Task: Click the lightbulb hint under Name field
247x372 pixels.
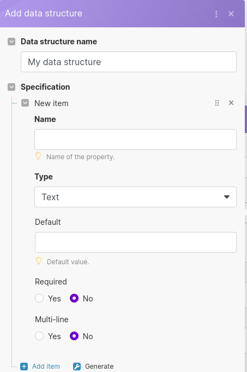Action: (38, 156)
